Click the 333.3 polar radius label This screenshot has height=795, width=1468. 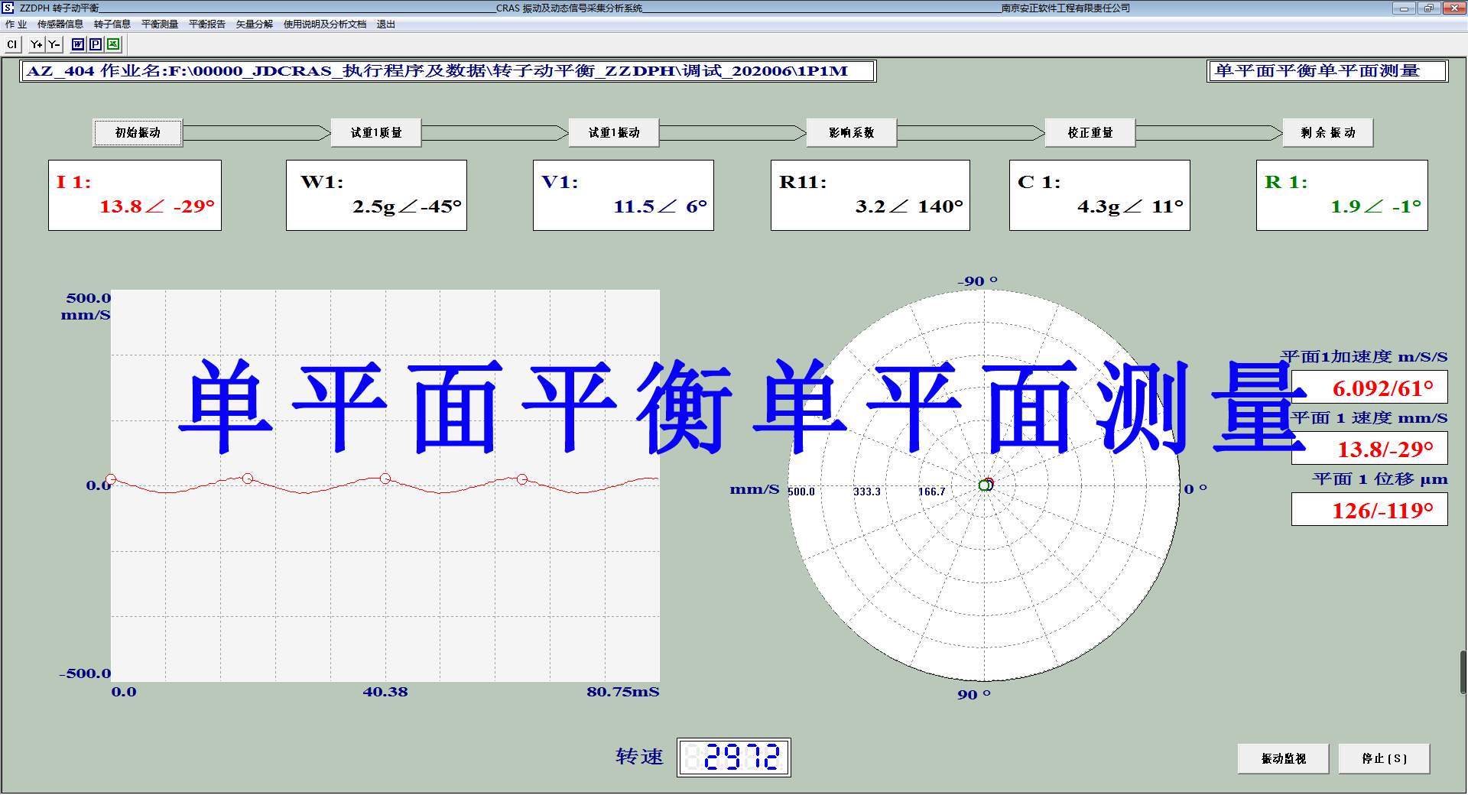pos(867,492)
